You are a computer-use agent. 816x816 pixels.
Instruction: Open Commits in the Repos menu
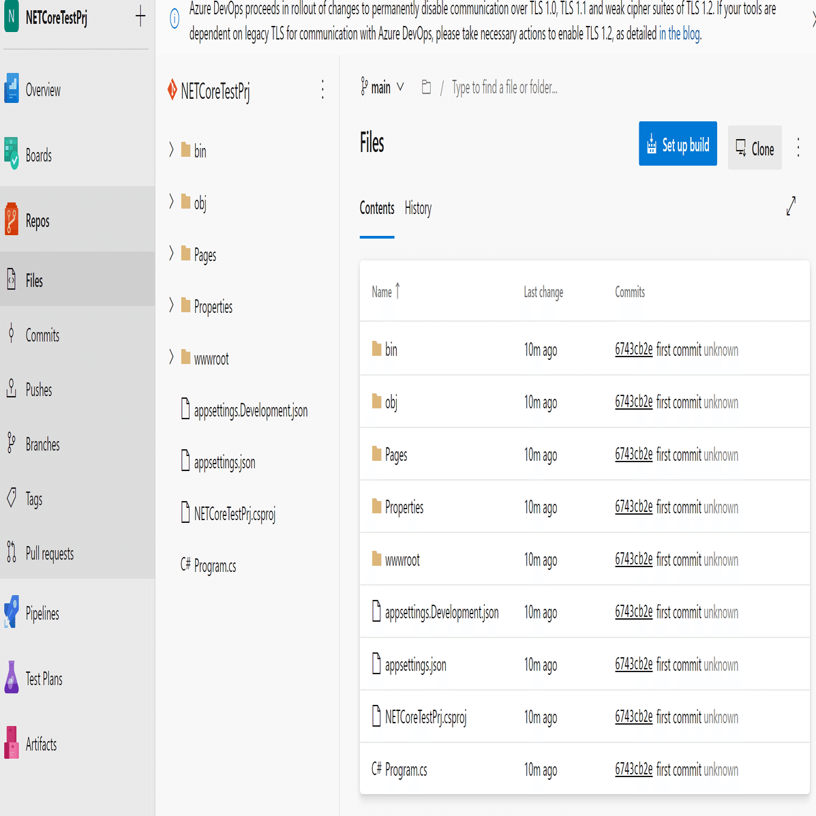click(43, 335)
